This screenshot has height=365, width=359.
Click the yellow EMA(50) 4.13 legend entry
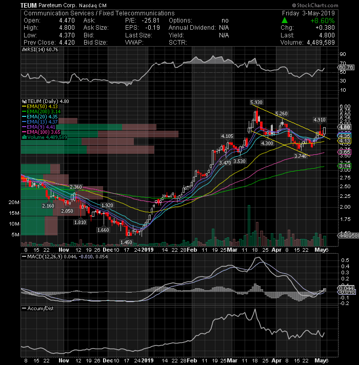coord(42,107)
